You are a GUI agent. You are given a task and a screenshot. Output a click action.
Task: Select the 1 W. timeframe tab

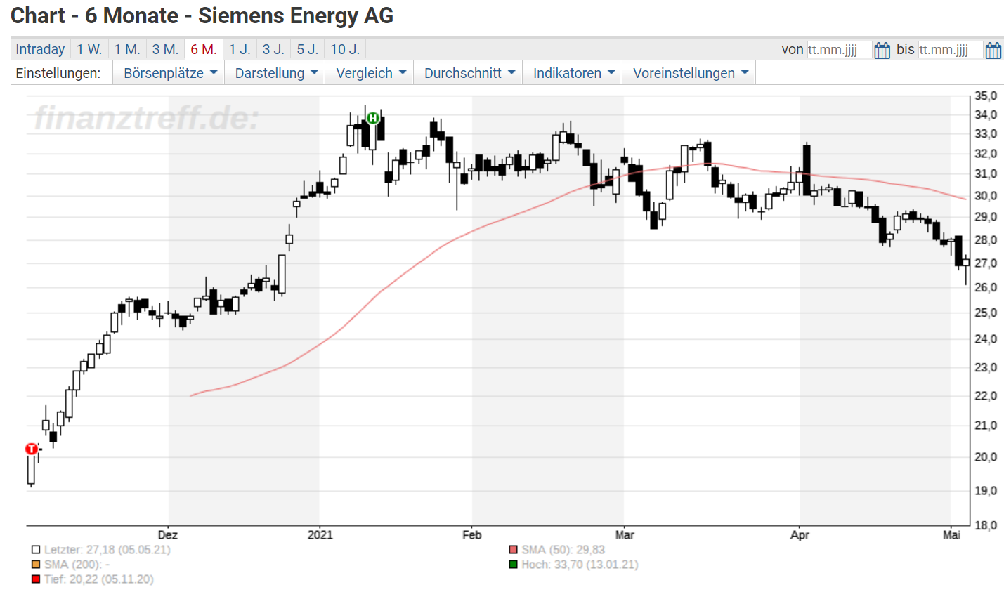pos(89,49)
